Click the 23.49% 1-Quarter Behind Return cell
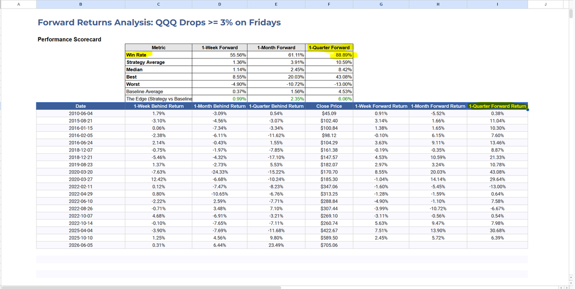 [276, 245]
